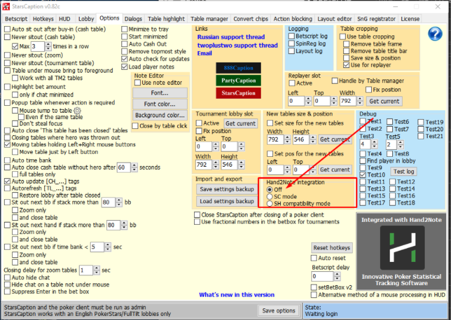
Task: Select the SC mode radio button
Action: tap(270, 196)
